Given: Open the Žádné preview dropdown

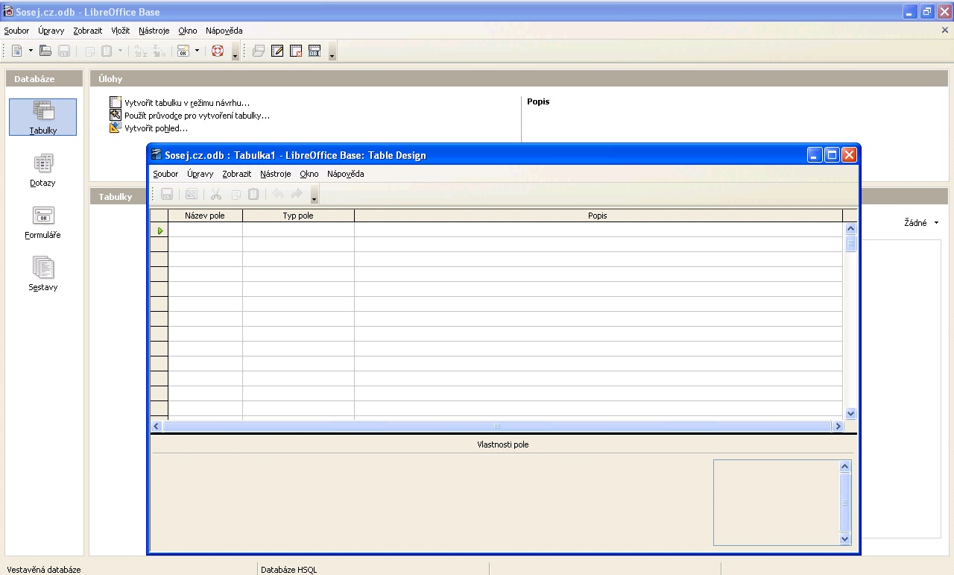Looking at the screenshot, I should (x=921, y=223).
